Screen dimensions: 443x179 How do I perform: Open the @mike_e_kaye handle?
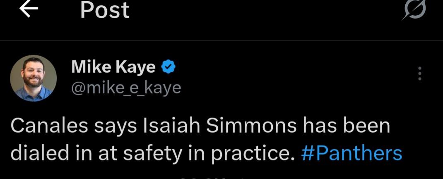point(126,88)
